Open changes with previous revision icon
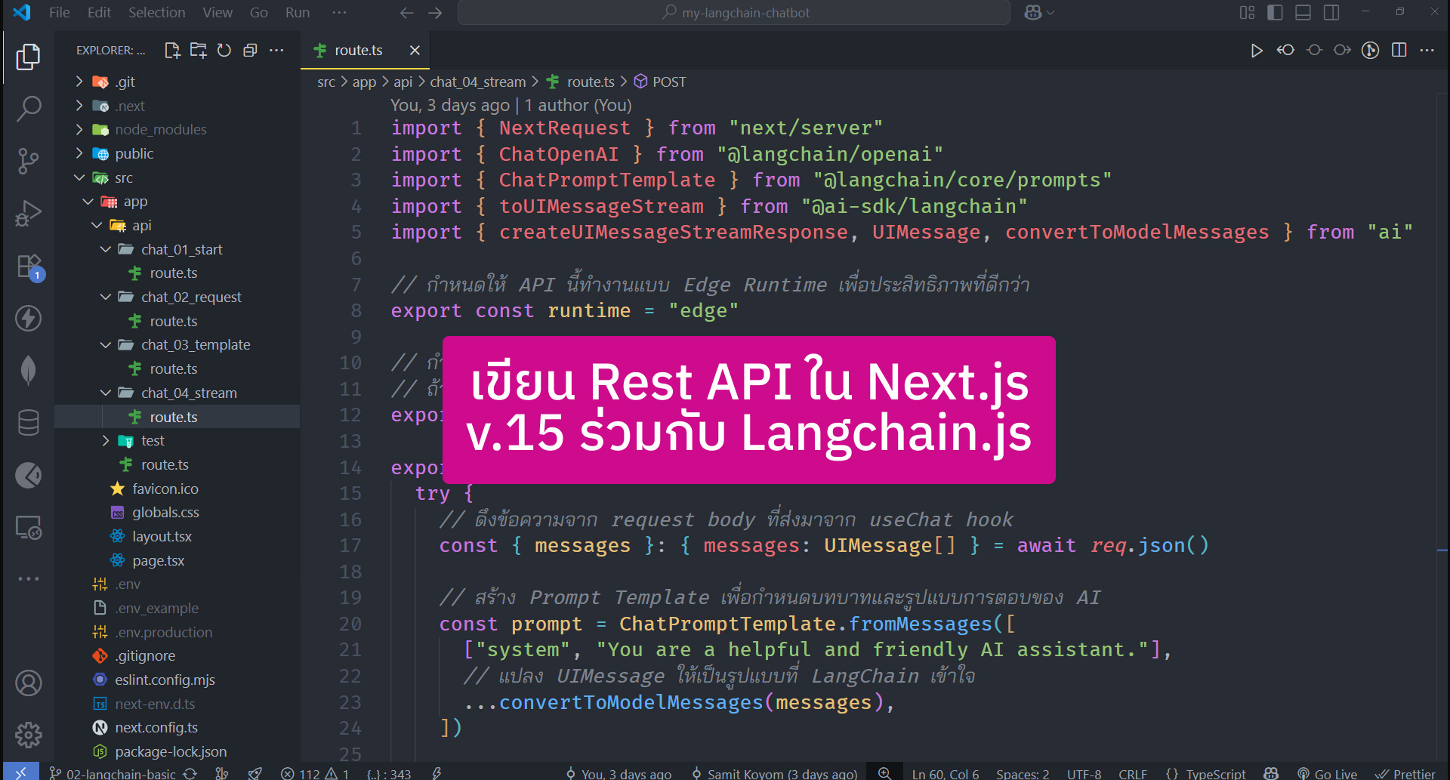This screenshot has width=1450, height=780. 1285,51
